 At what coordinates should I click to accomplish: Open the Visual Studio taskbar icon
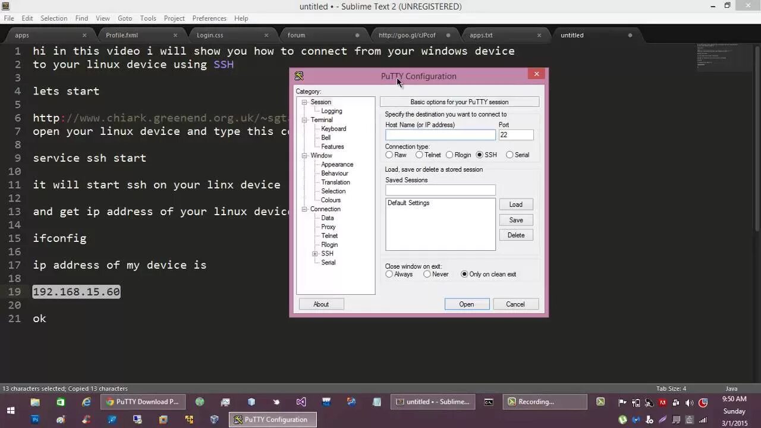point(301,402)
